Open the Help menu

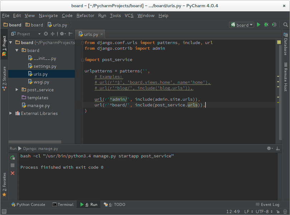163,15
